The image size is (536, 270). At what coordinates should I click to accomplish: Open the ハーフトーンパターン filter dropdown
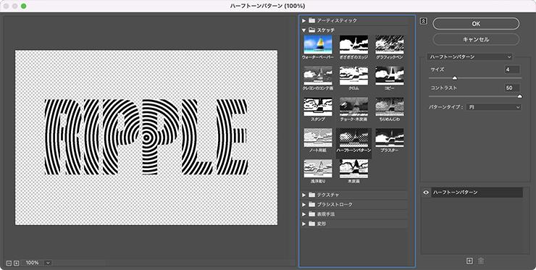[470, 56]
